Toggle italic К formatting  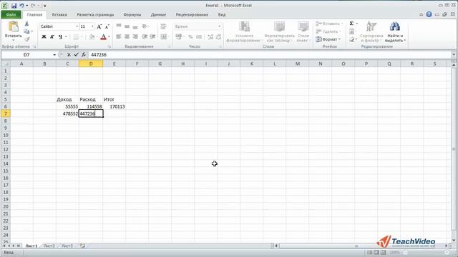pos(52,36)
